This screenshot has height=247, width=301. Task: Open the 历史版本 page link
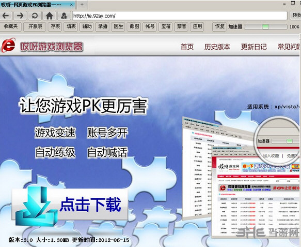coord(217,47)
